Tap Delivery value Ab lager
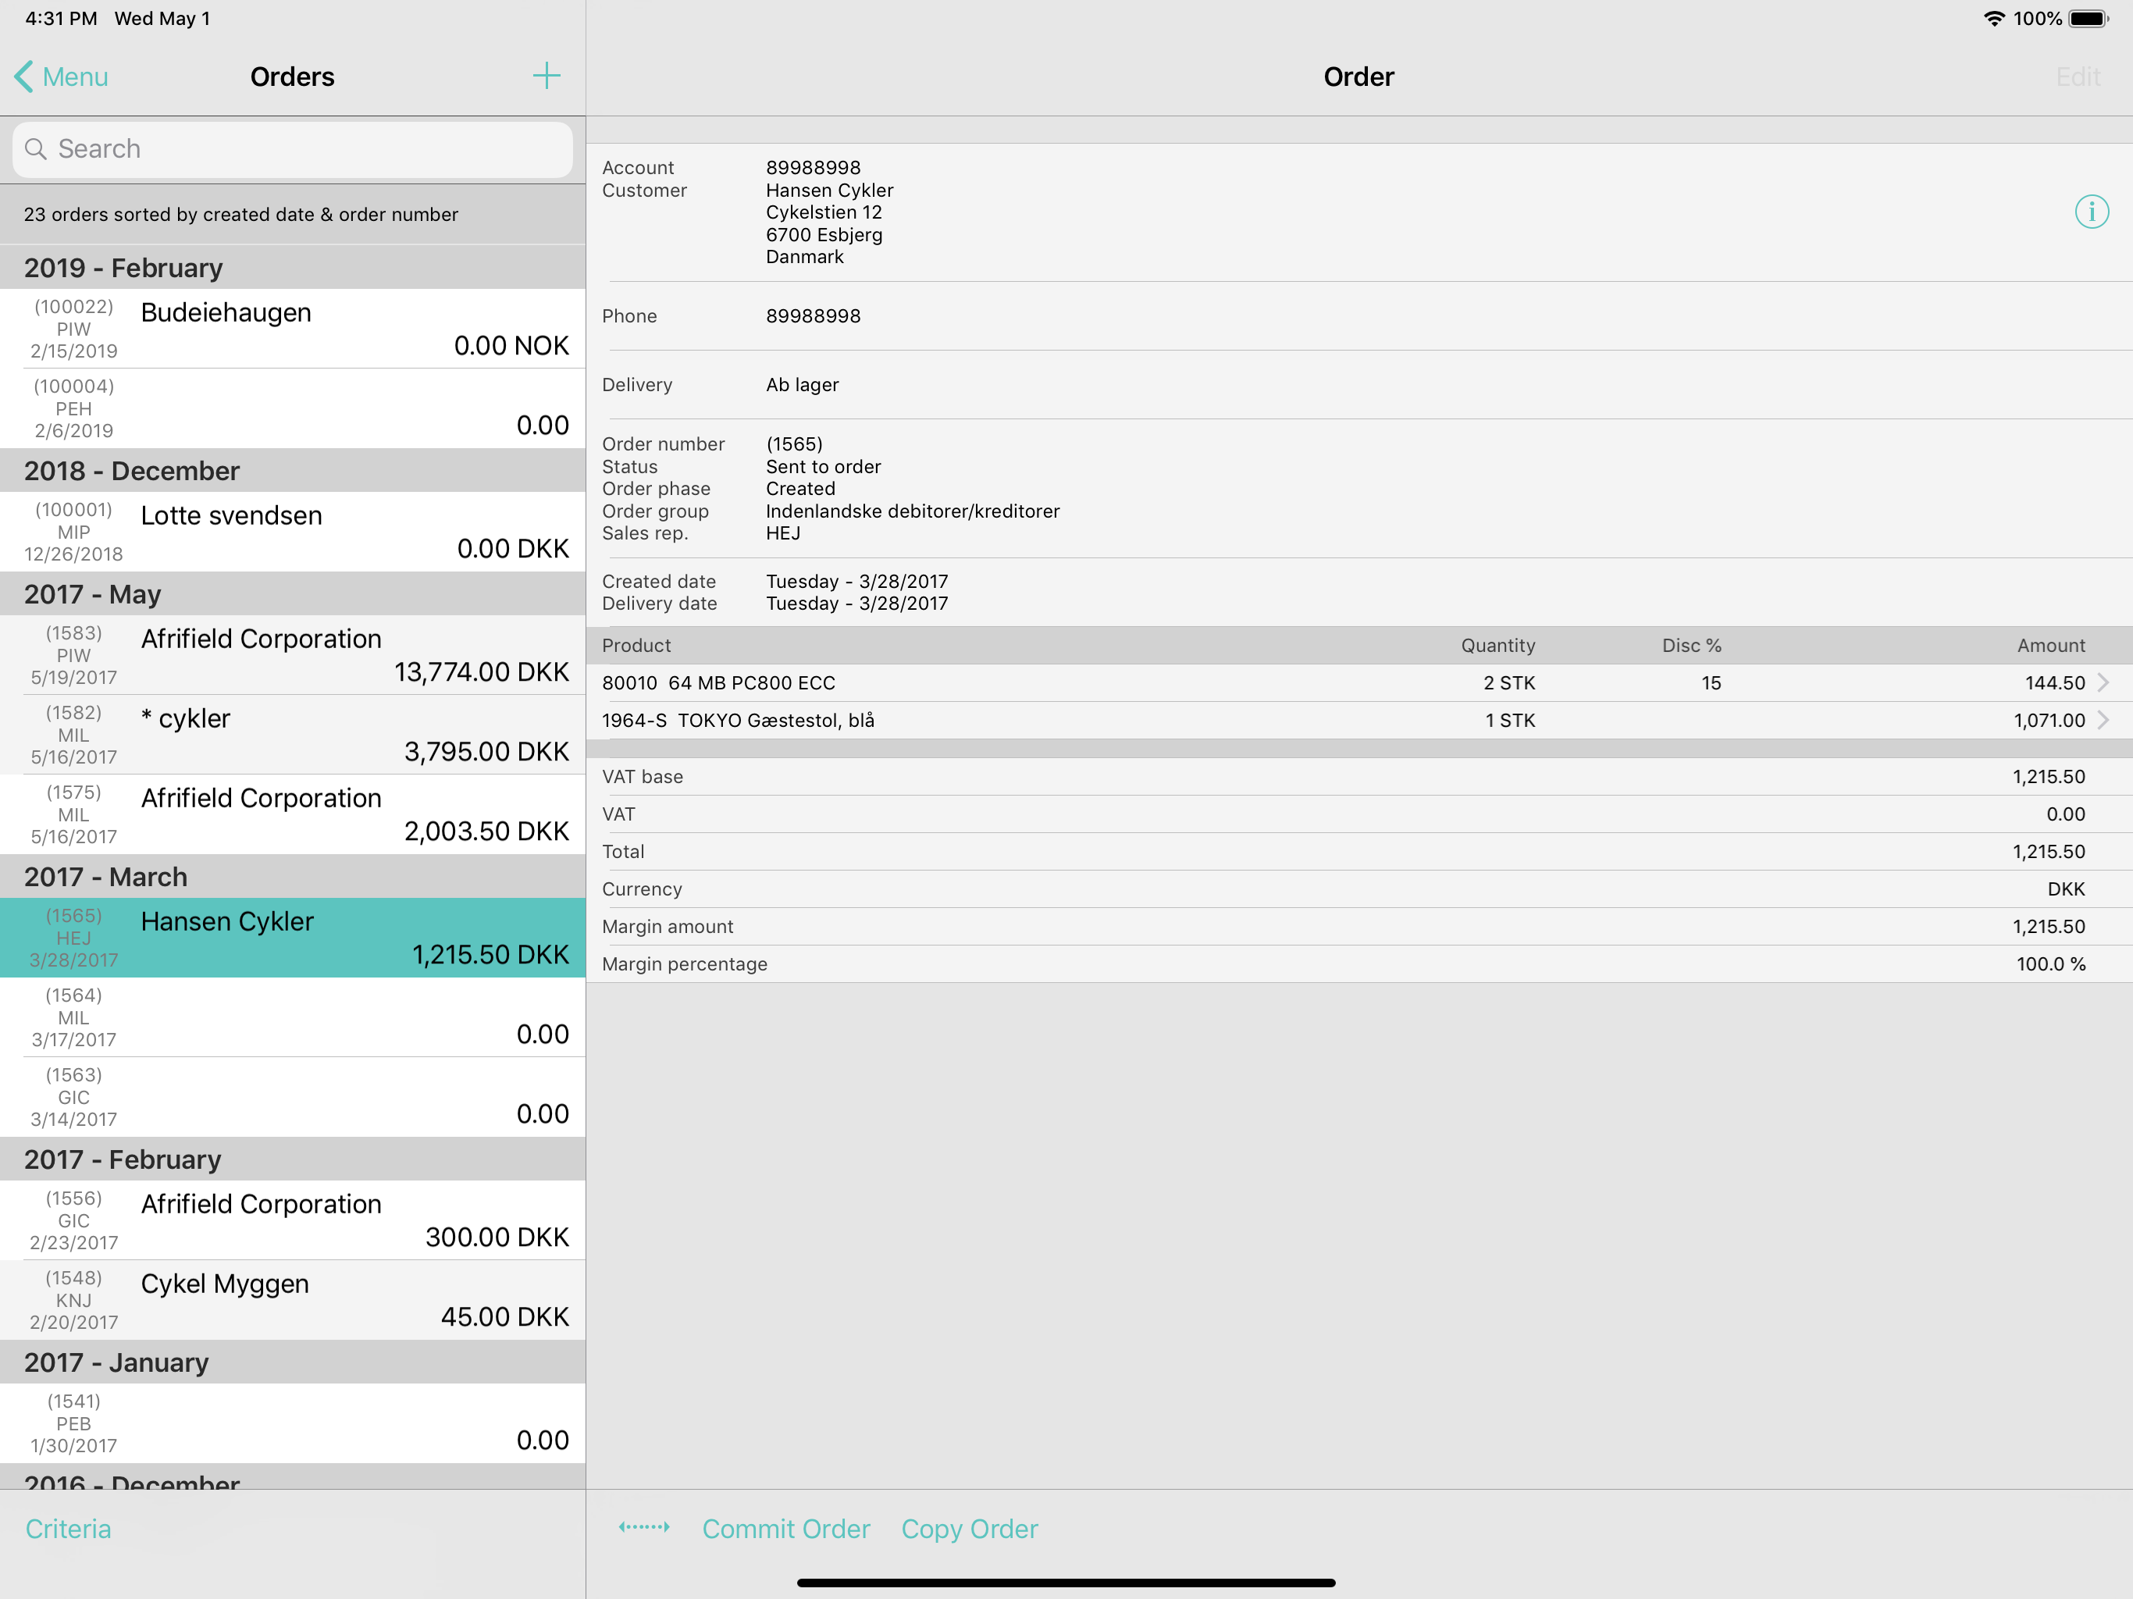 (803, 385)
